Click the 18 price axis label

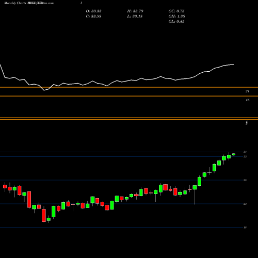tap(245, 228)
